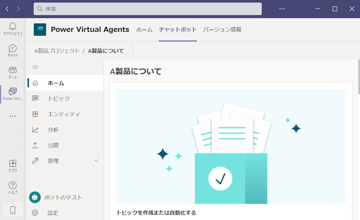Open 設定 label in the sidebar
The width and height of the screenshot is (360, 220).
53,213
